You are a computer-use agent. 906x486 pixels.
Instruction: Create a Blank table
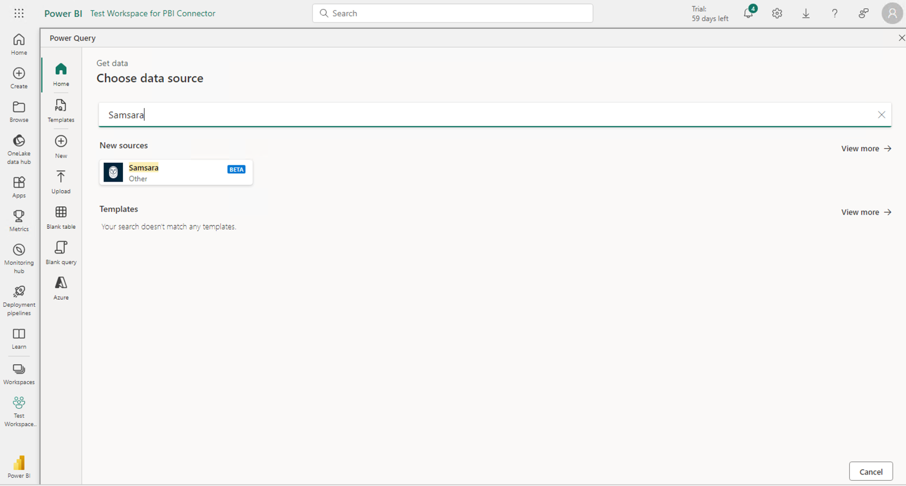click(x=60, y=217)
